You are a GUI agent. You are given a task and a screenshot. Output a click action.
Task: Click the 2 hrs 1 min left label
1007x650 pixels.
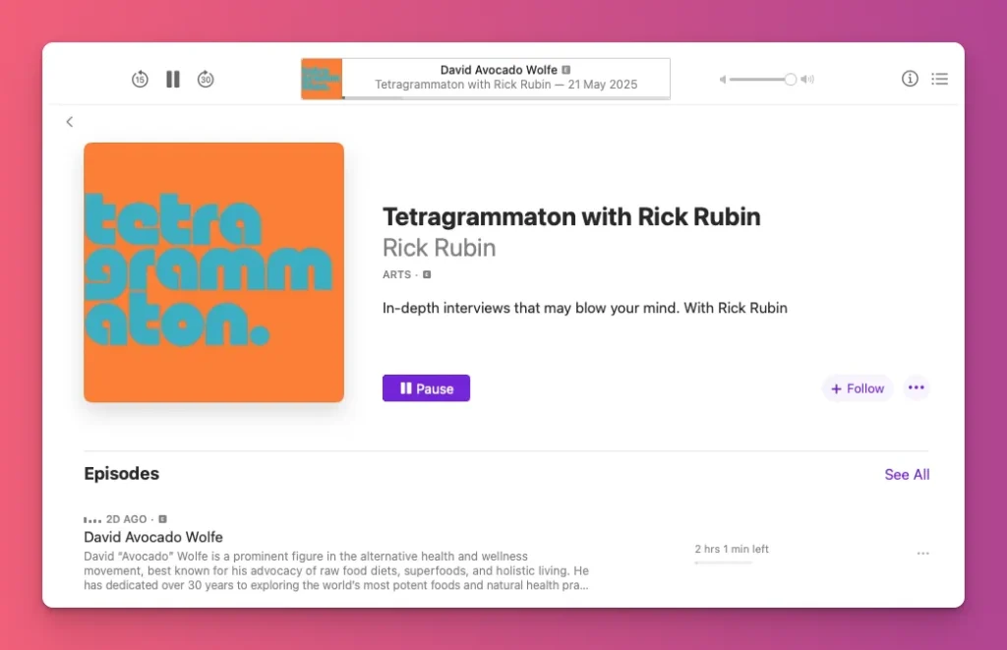tap(732, 549)
